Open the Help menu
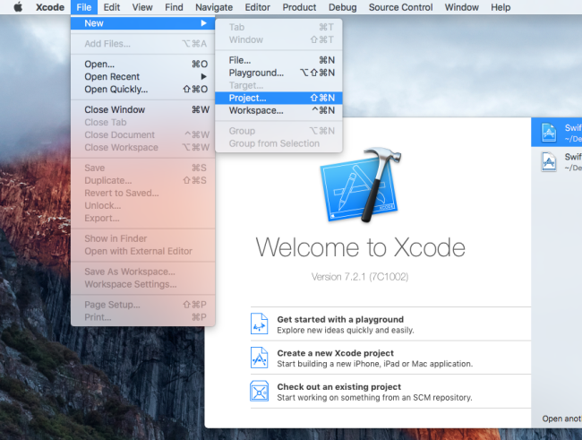Viewport: 582px width, 440px height. coord(501,7)
